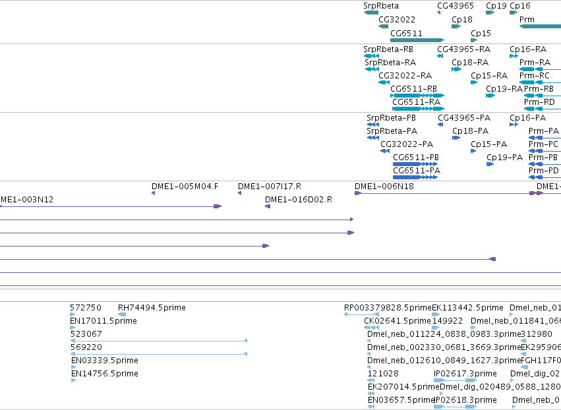Select the DME1-005M04.F BAC label
Viewport: 561px width, 410px height.
(x=185, y=187)
